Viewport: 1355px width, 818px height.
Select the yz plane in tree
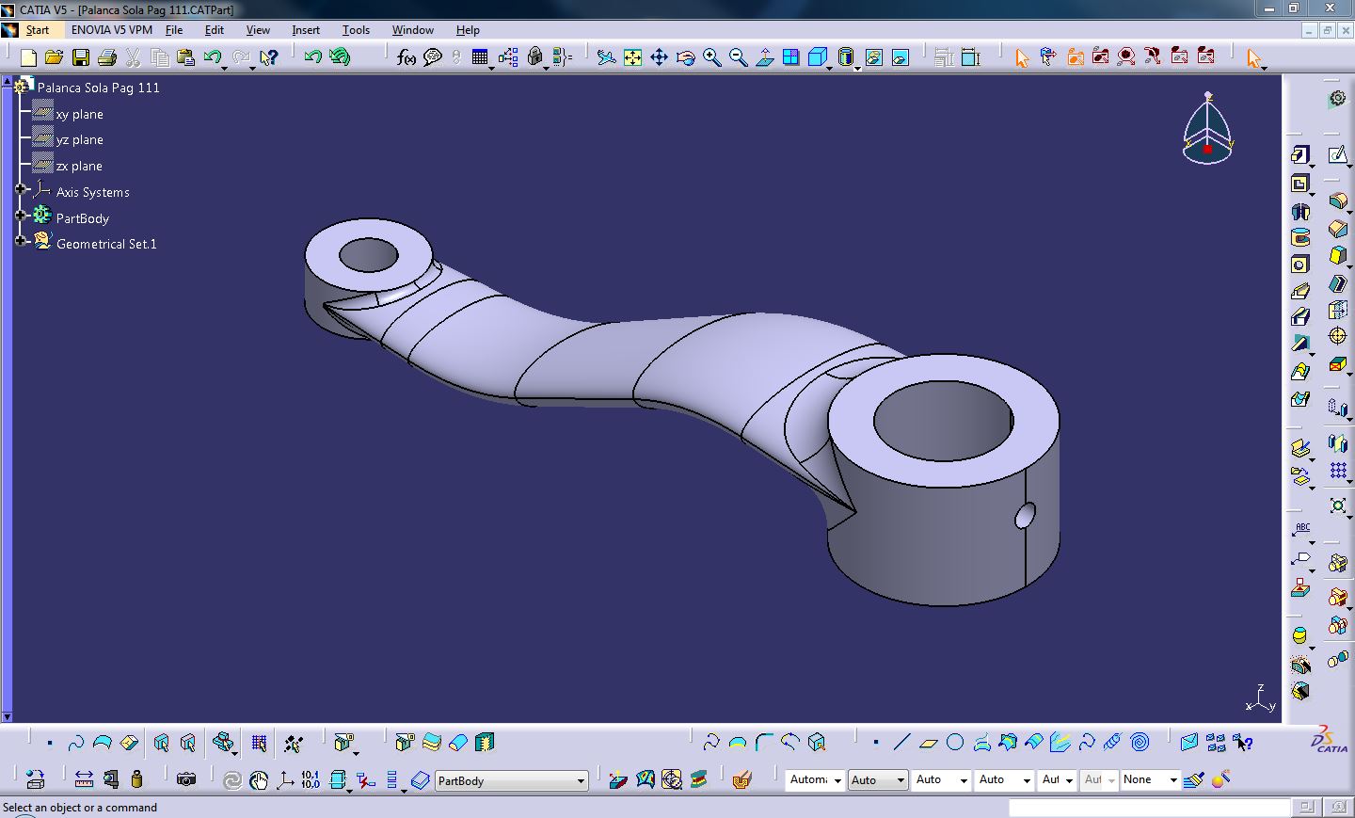click(79, 139)
